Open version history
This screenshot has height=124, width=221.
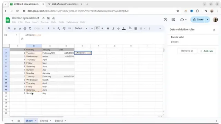tap(165, 20)
